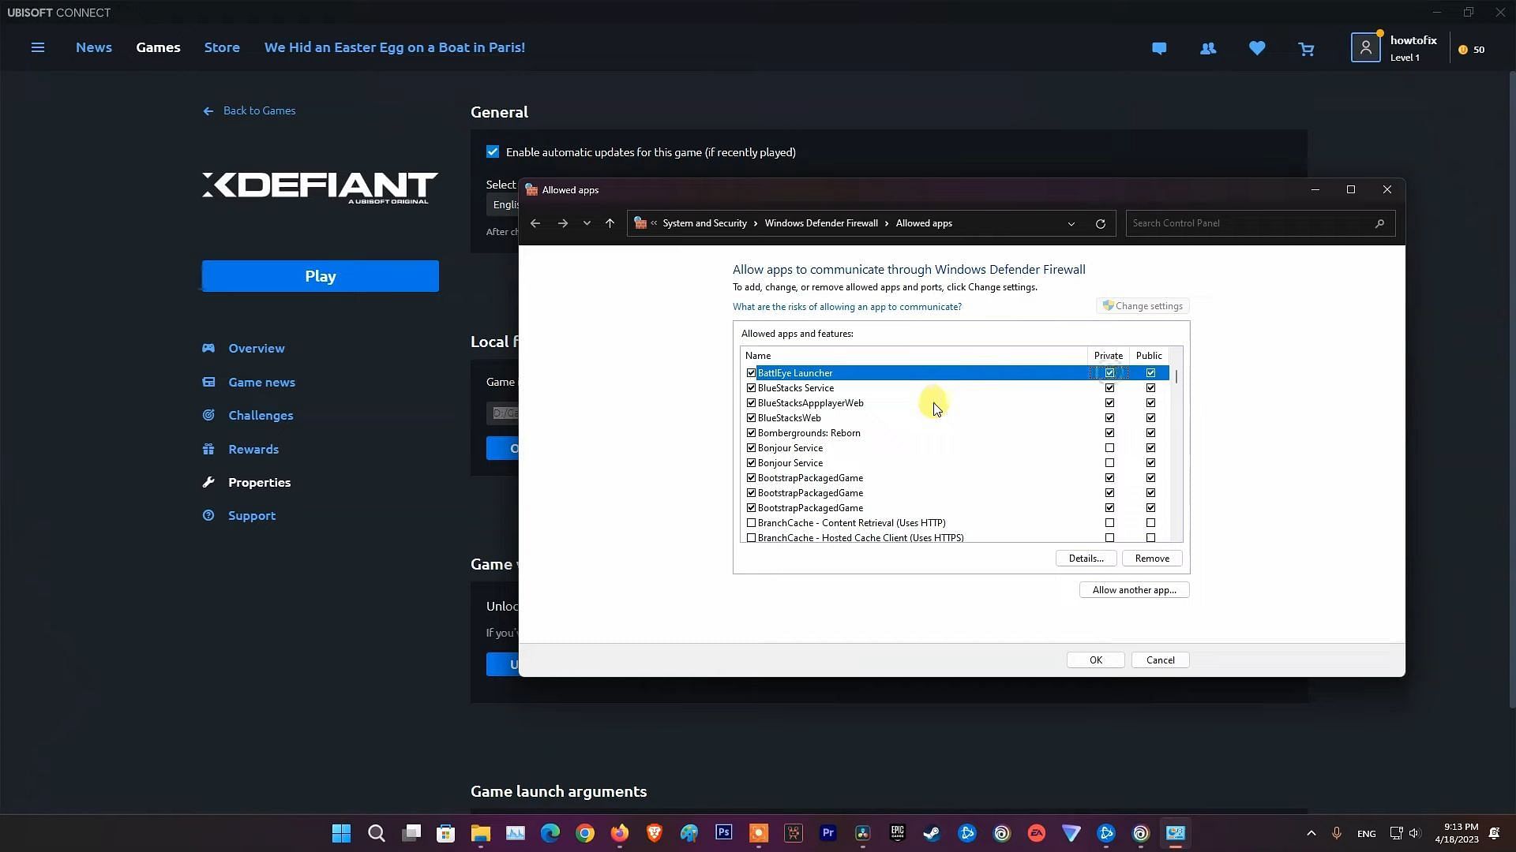Viewport: 1516px width, 852px height.
Task: Click the Ubisoft coins balance icon
Action: coord(1463,50)
